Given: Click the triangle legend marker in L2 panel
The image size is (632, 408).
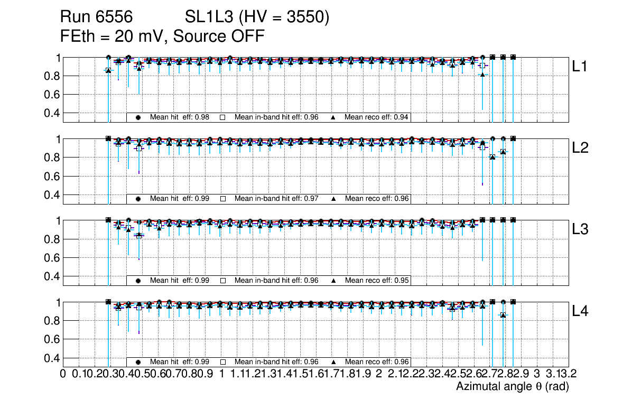Looking at the screenshot, I should pyautogui.click(x=333, y=199).
